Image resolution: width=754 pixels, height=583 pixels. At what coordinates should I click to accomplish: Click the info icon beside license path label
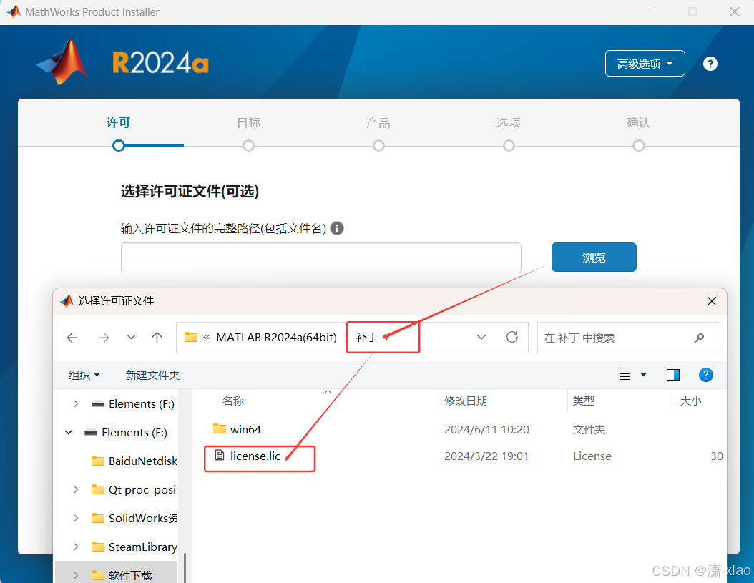pos(337,228)
